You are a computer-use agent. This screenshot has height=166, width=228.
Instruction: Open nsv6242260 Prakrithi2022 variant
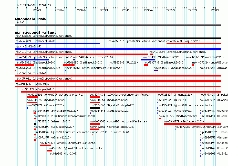point(204,57)
